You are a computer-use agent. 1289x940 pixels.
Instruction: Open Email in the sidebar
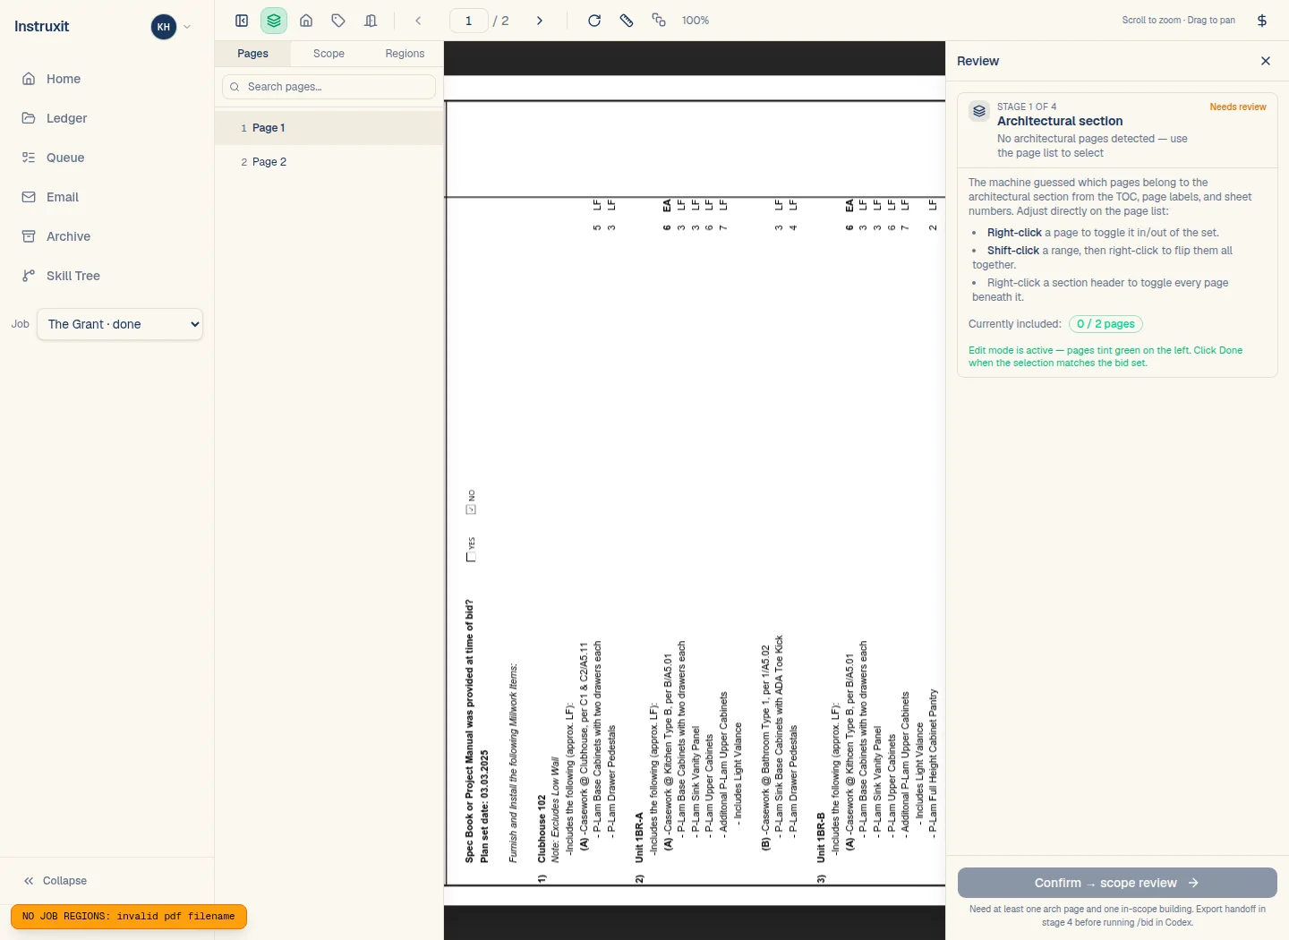coord(107,197)
